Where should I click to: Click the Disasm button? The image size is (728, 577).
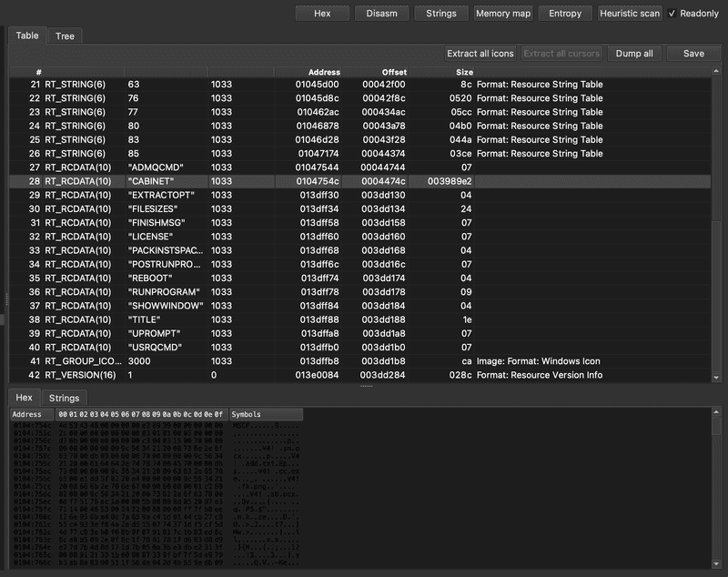coord(381,14)
